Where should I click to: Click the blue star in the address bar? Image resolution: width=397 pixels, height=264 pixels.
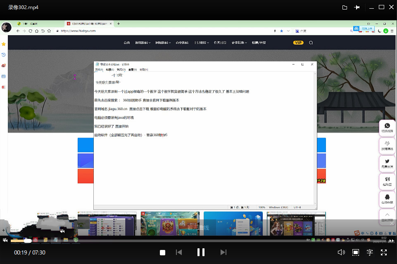[x=282, y=31]
